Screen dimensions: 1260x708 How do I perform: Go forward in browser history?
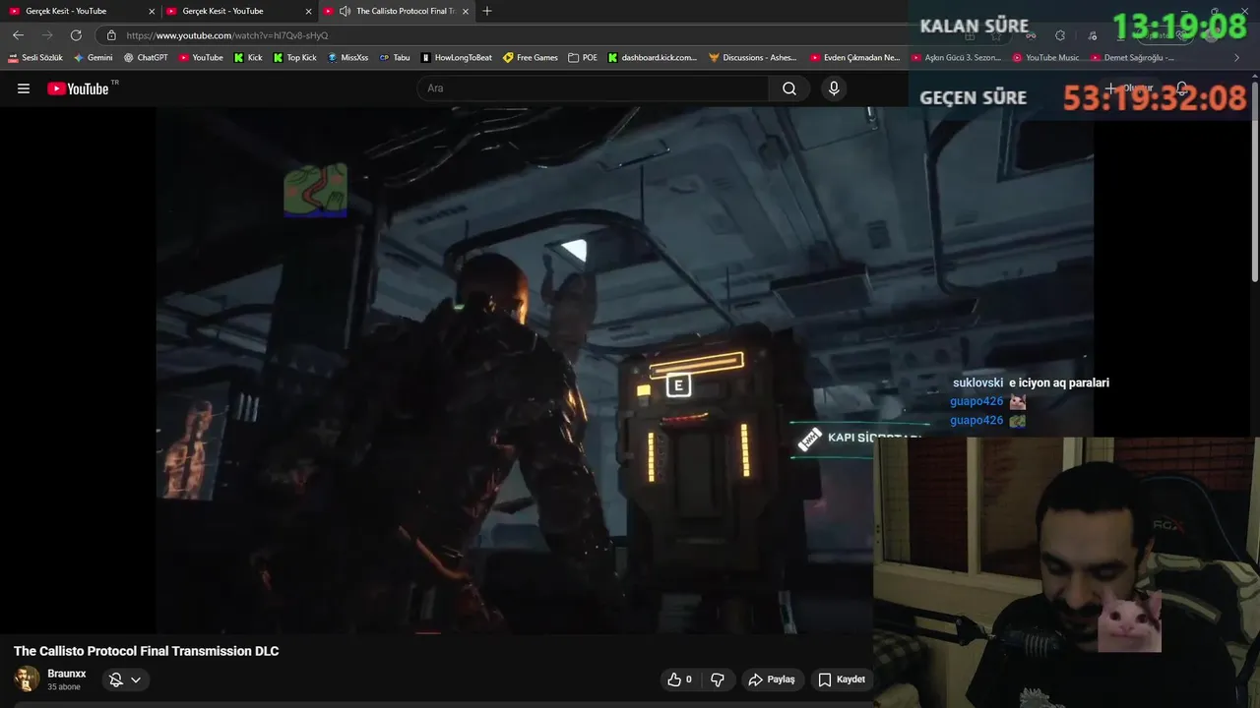(46, 35)
